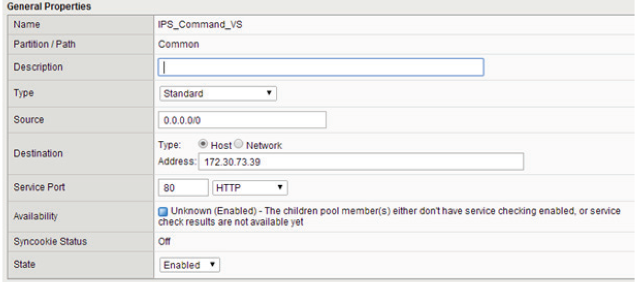Click the Partition / Path row label

coord(44,44)
